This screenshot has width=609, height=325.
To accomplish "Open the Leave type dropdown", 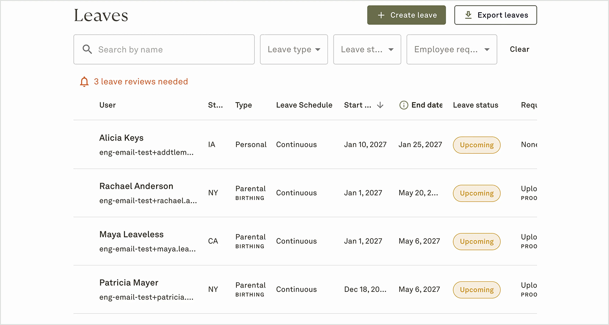I will click(294, 49).
